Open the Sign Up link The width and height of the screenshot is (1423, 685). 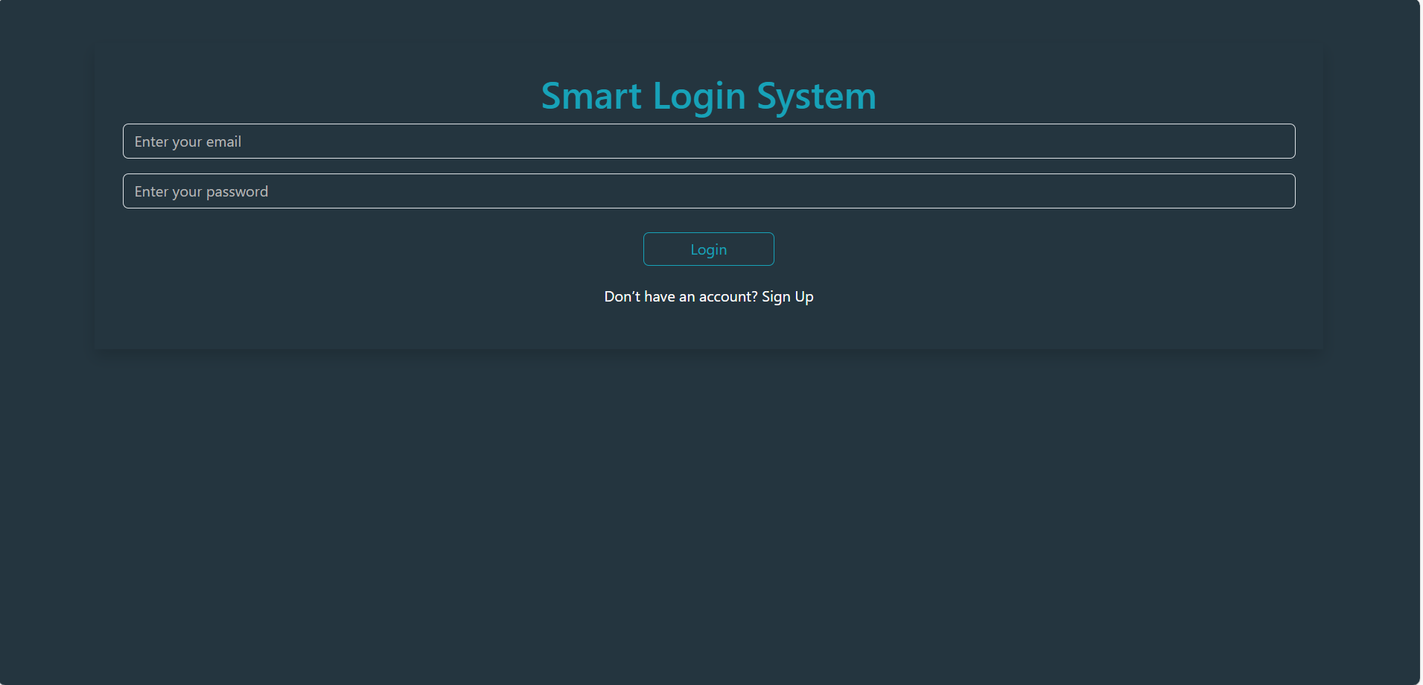(x=787, y=296)
